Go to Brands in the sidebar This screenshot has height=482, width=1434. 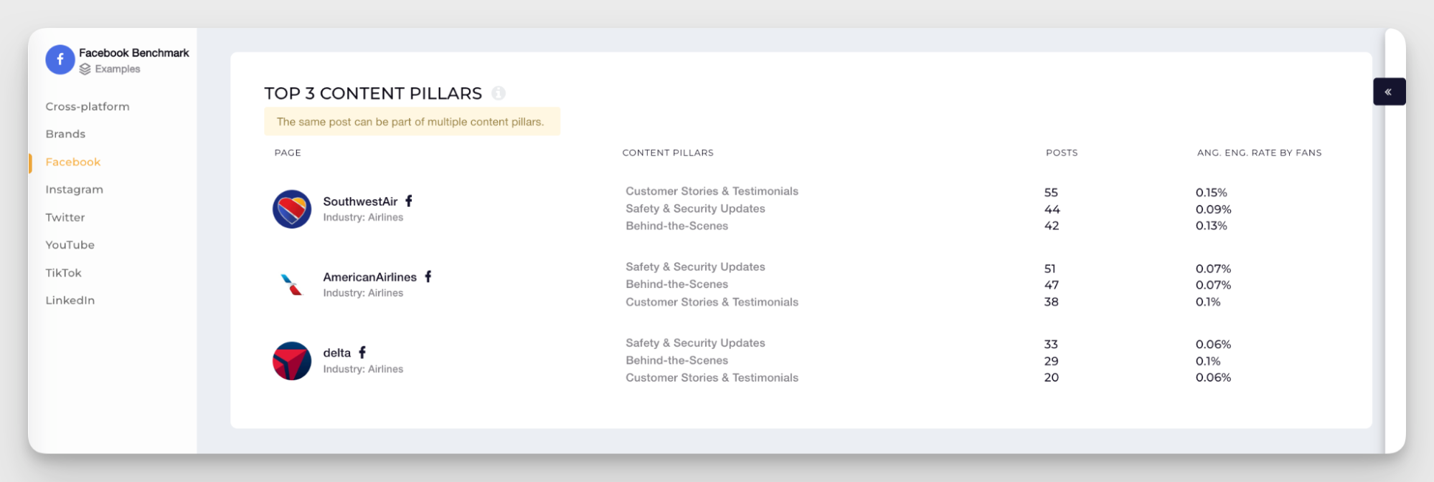click(65, 134)
